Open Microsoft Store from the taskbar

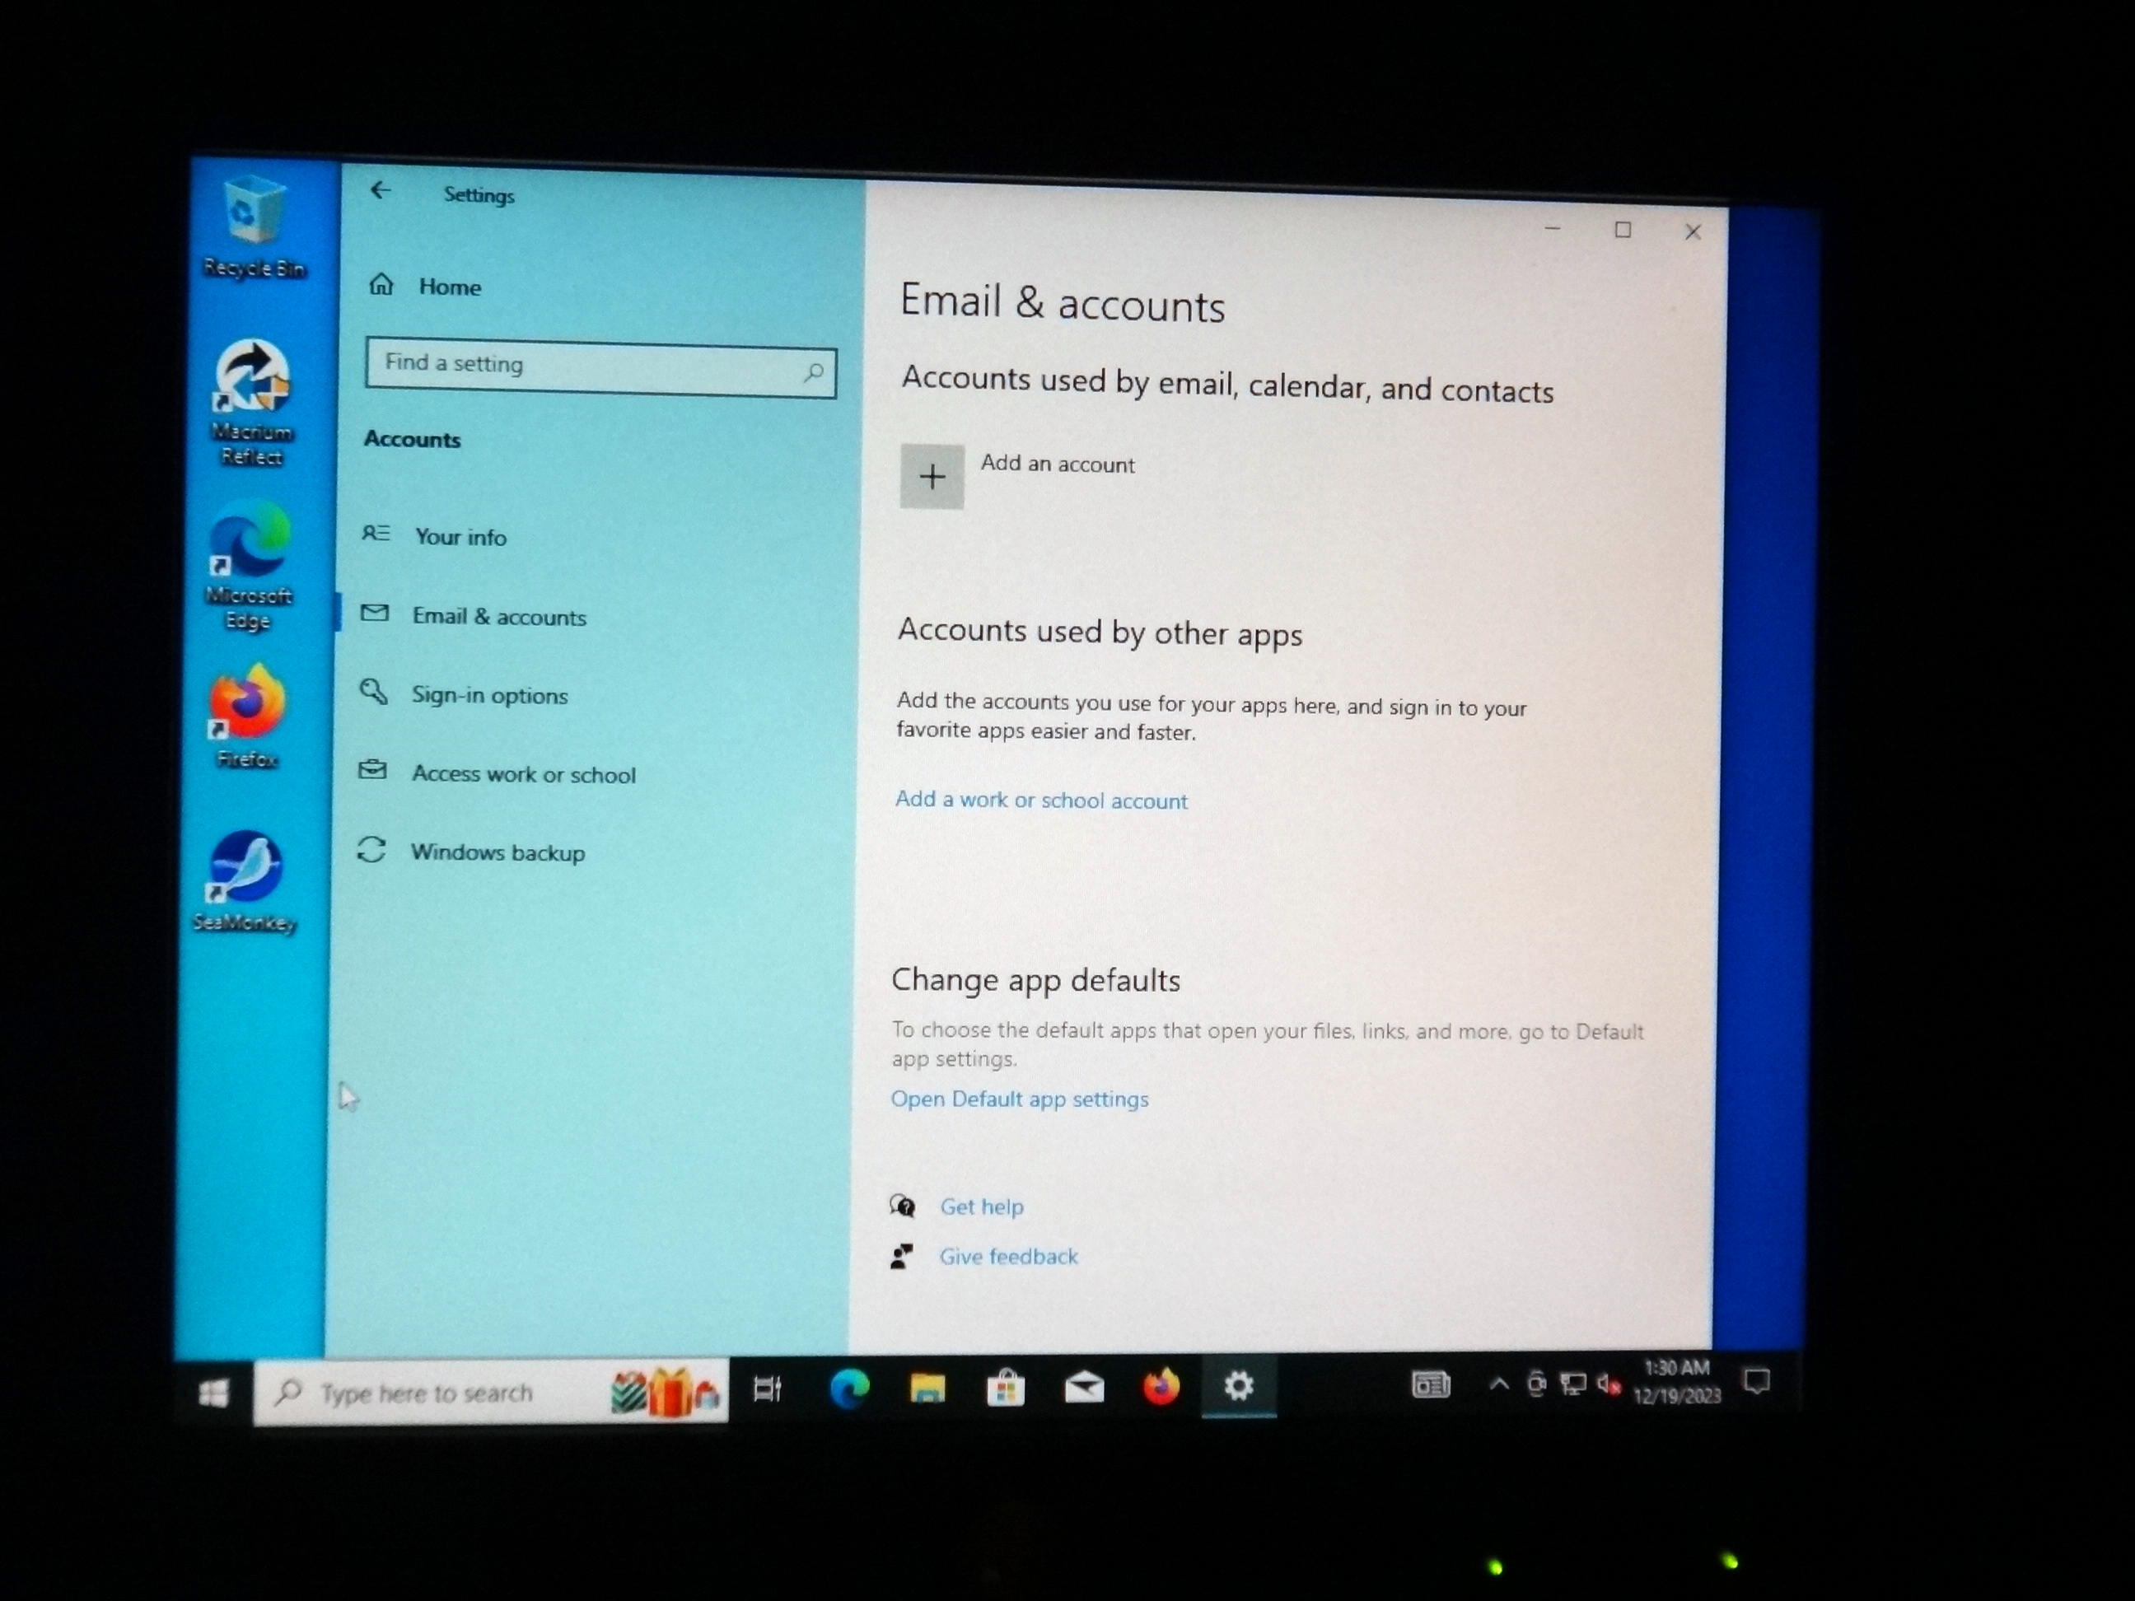pos(1006,1388)
